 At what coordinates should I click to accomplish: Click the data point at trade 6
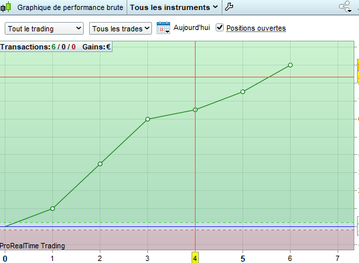tap(290, 65)
